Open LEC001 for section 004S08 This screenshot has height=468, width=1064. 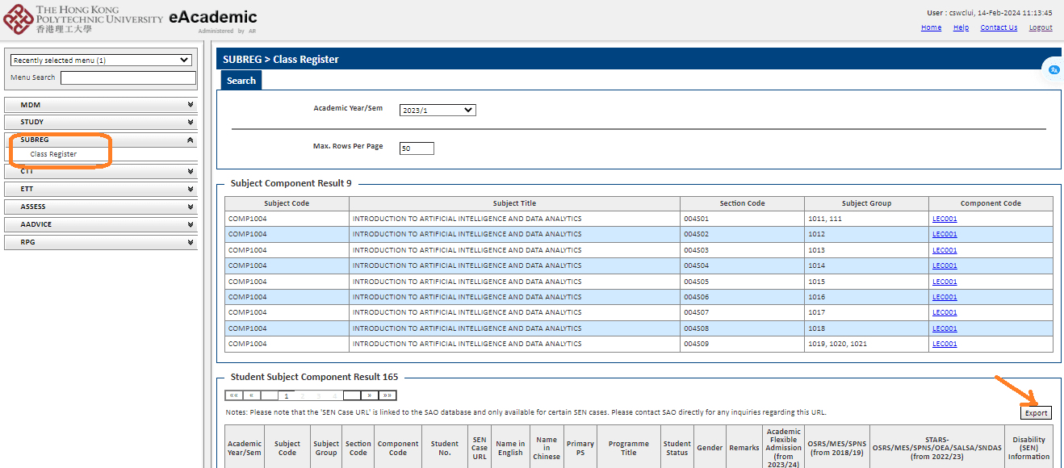click(x=945, y=328)
